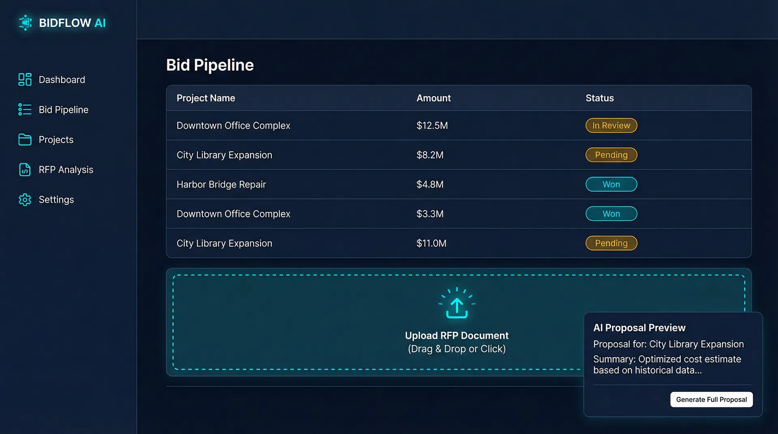Select the Settings gear icon
The width and height of the screenshot is (778, 434).
[x=24, y=200]
